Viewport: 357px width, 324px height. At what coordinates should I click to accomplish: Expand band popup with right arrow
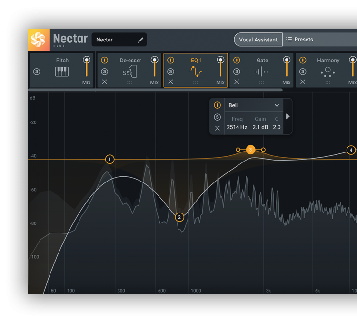288,116
